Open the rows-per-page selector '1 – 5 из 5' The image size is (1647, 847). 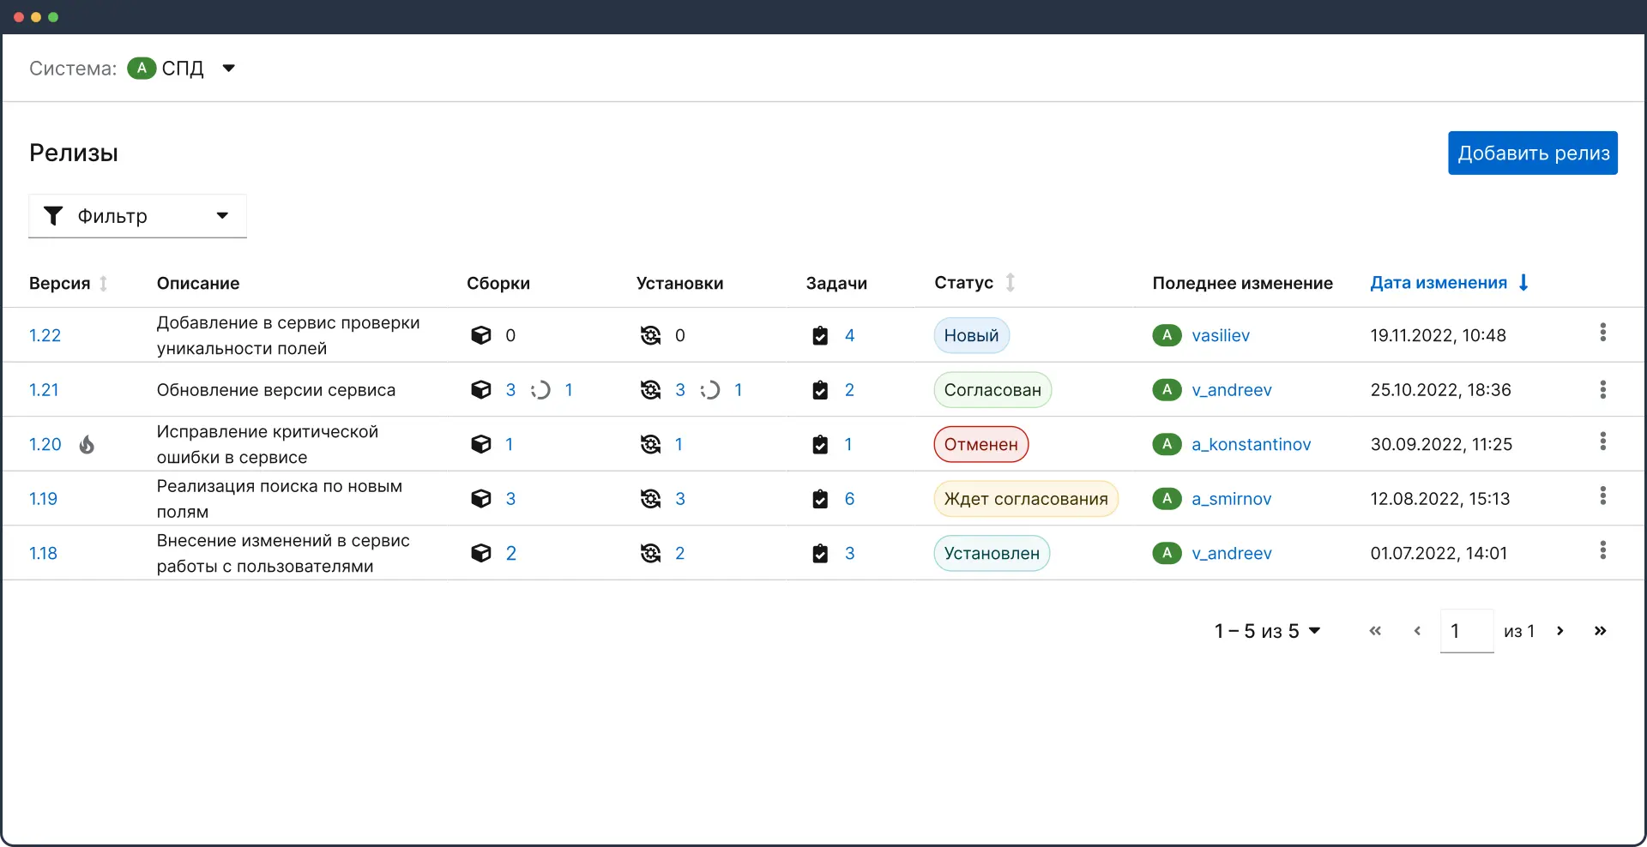1267,631
